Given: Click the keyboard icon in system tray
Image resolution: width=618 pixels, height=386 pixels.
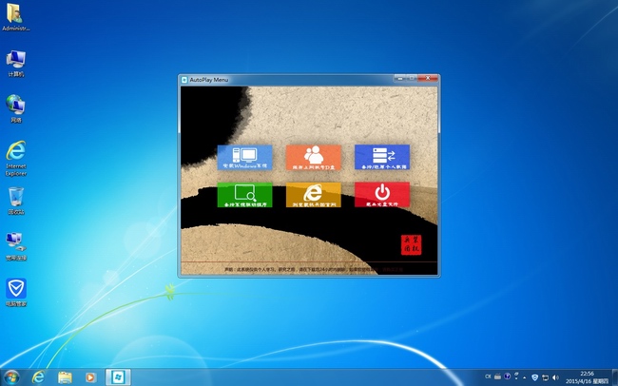Looking at the screenshot, I should click(x=498, y=376).
